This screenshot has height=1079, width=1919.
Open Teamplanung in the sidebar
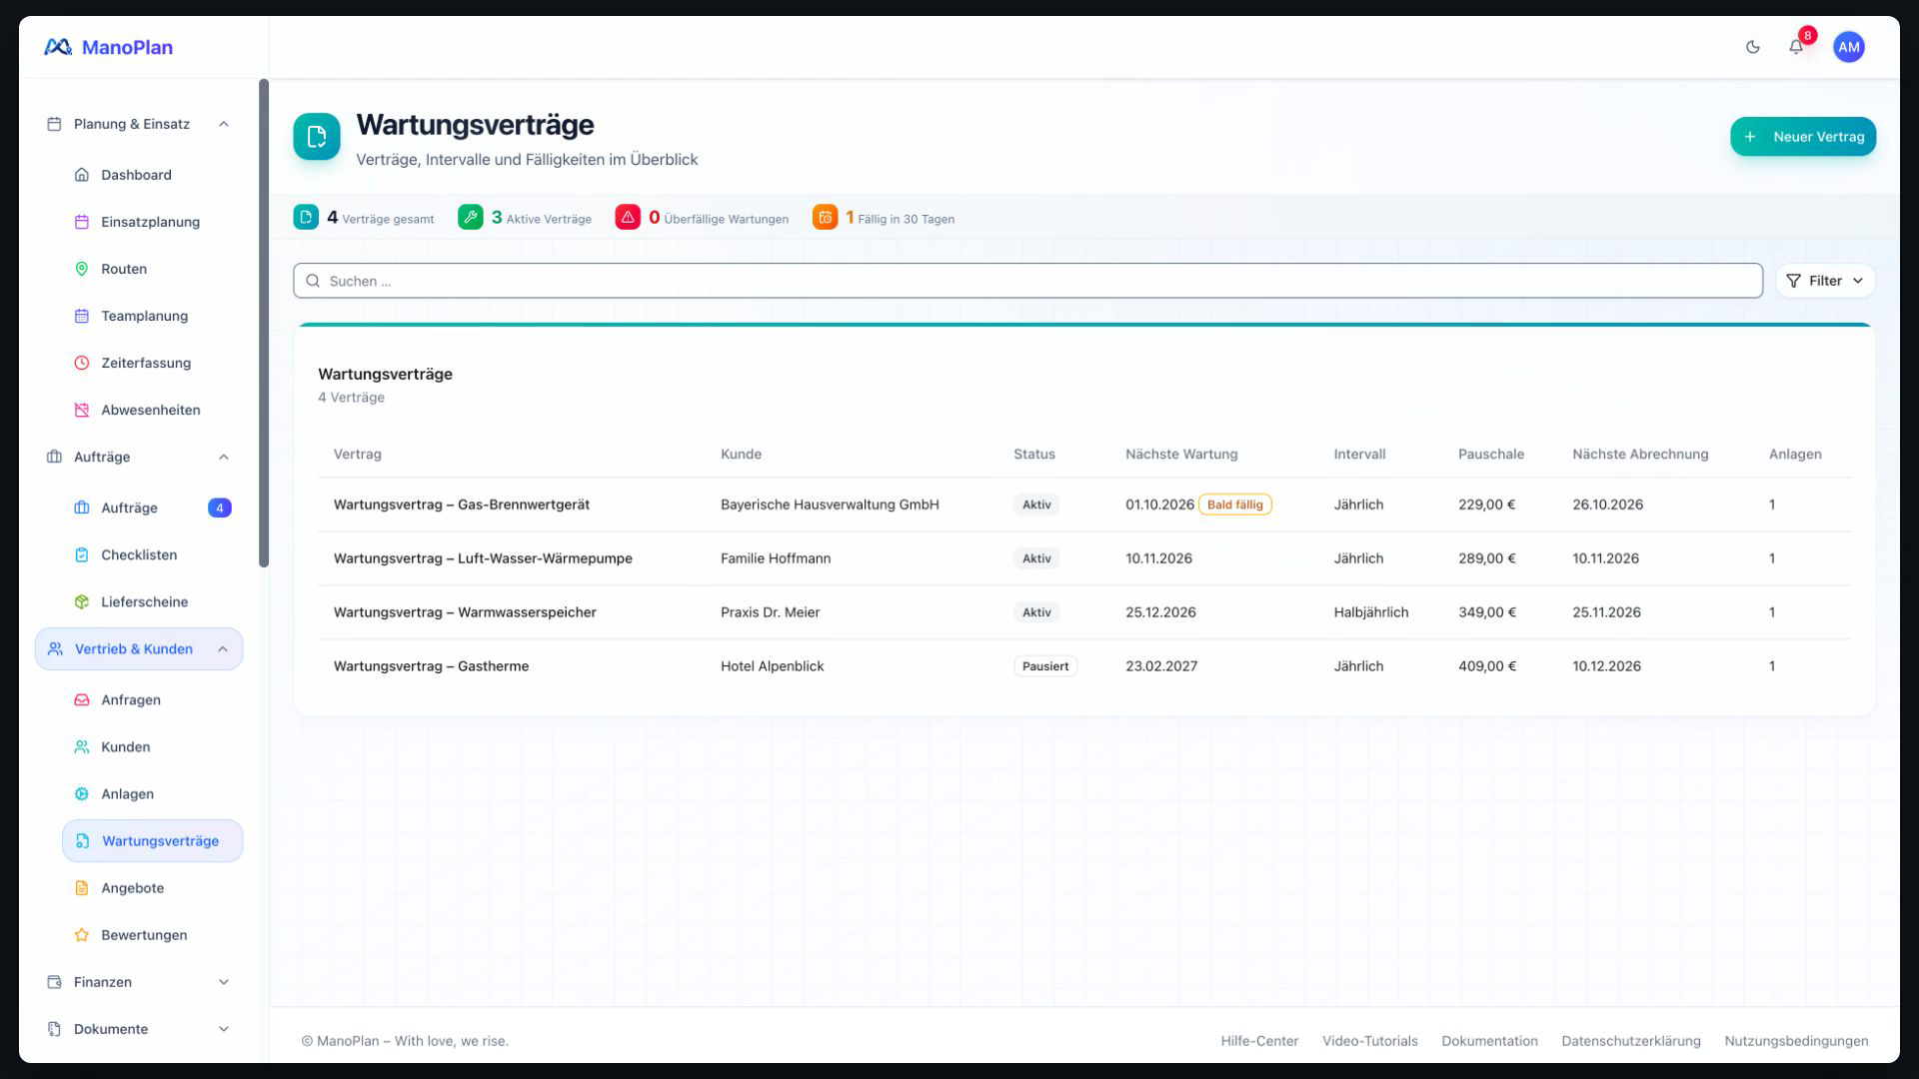[152, 316]
